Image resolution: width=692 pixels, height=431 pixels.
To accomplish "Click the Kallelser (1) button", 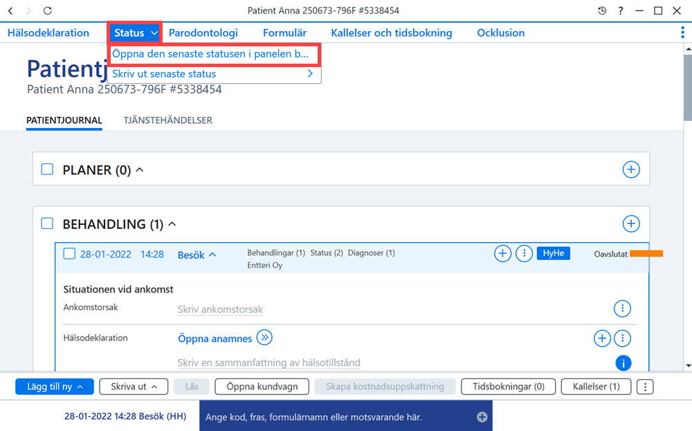I will (597, 387).
